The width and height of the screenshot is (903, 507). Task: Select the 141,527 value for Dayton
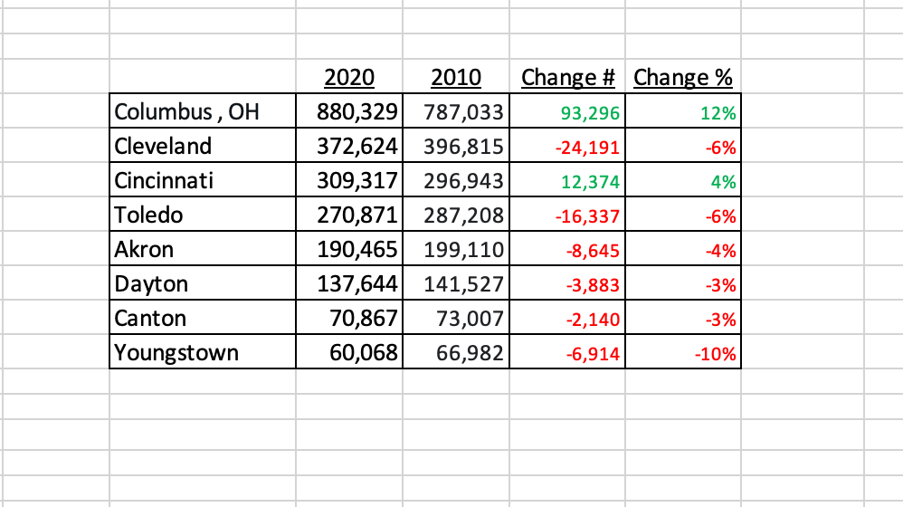(x=456, y=282)
